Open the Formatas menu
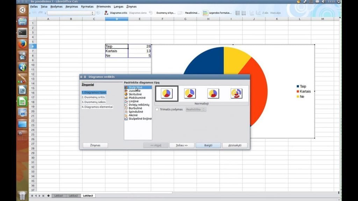The image size is (358, 201). point(87,7)
